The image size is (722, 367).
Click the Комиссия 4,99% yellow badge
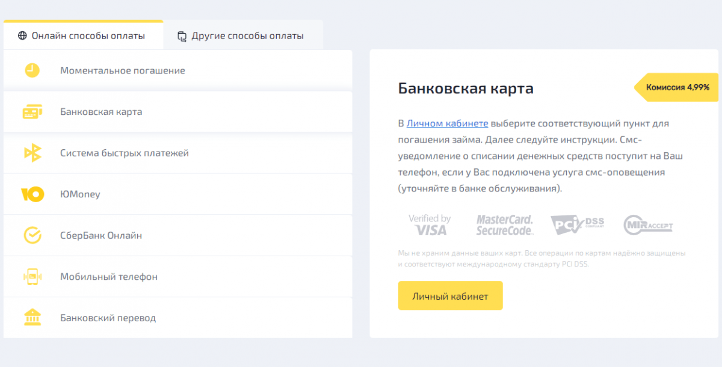(x=677, y=87)
